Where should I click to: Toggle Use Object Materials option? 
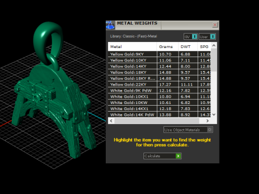188,130
